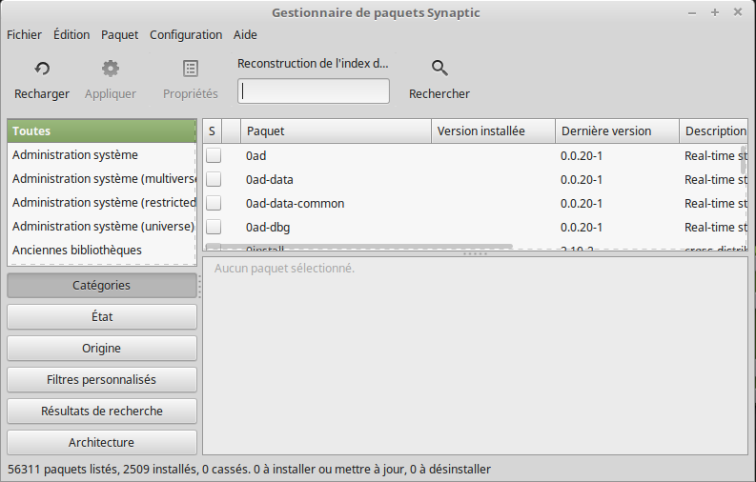756x482 pixels.
Task: Open the Configuration menu
Action: click(x=186, y=34)
